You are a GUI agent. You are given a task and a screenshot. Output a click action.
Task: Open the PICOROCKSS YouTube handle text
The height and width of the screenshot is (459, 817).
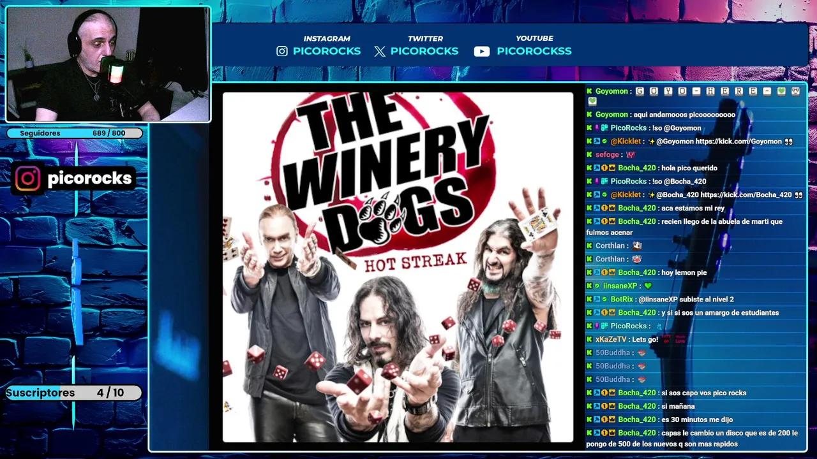[x=534, y=51]
